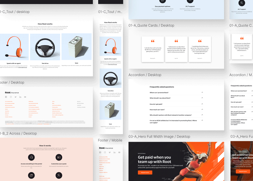The image size is (253, 181).
Task: Click person icon below 'Customize your quote'
Action: pyautogui.click(x=59, y=175)
